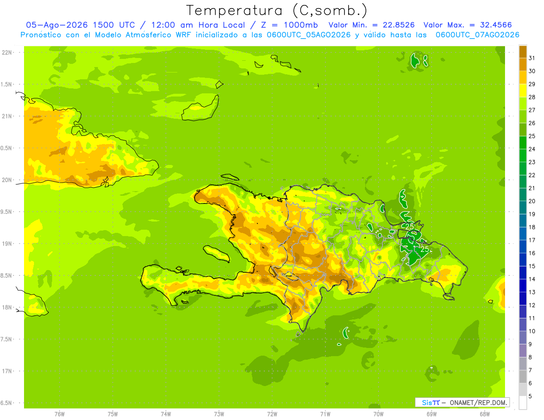Click the olive swatch between 25 and 26
The height and width of the screenshot is (420, 544).
523,130
